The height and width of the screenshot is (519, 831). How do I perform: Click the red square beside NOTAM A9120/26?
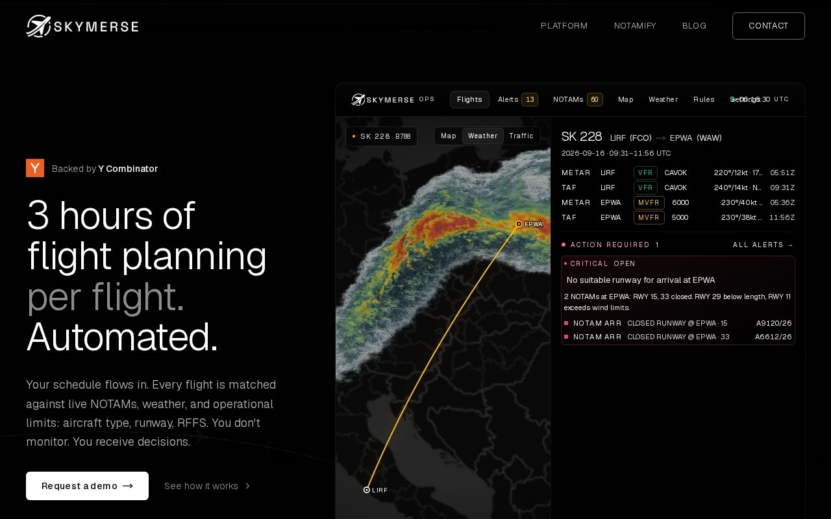click(x=566, y=323)
